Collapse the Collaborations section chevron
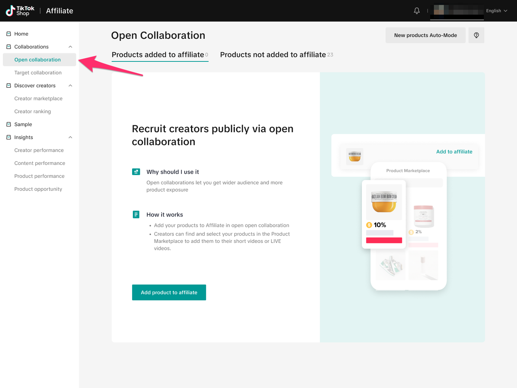517x388 pixels. coord(70,47)
